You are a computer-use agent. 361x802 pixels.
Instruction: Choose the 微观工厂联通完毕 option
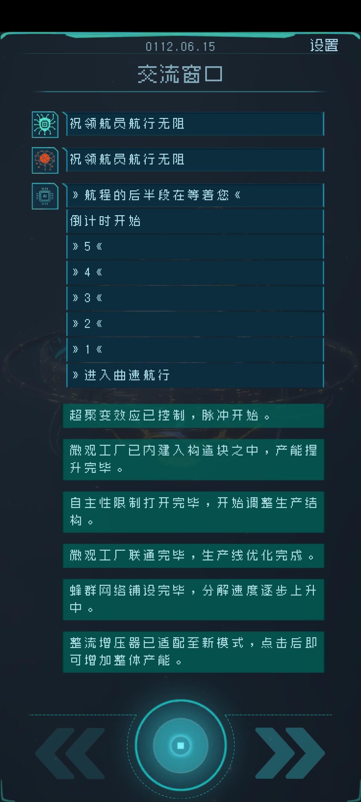pos(193,555)
